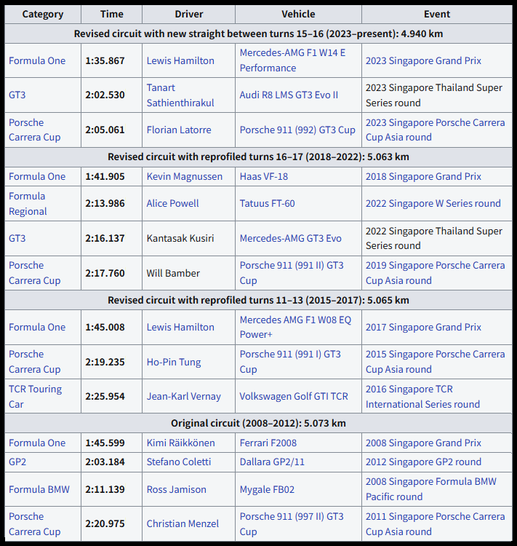
Task: Open 2008 Singapore Formula BMW Pacific round
Action: tap(430, 489)
